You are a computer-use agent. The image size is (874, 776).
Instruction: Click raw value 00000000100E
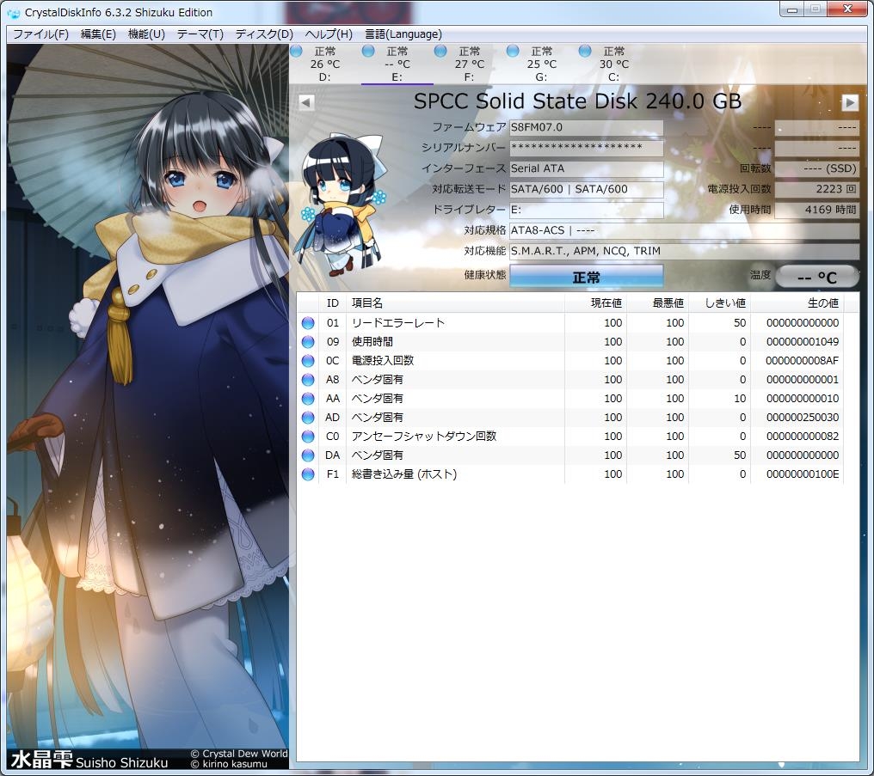click(802, 474)
